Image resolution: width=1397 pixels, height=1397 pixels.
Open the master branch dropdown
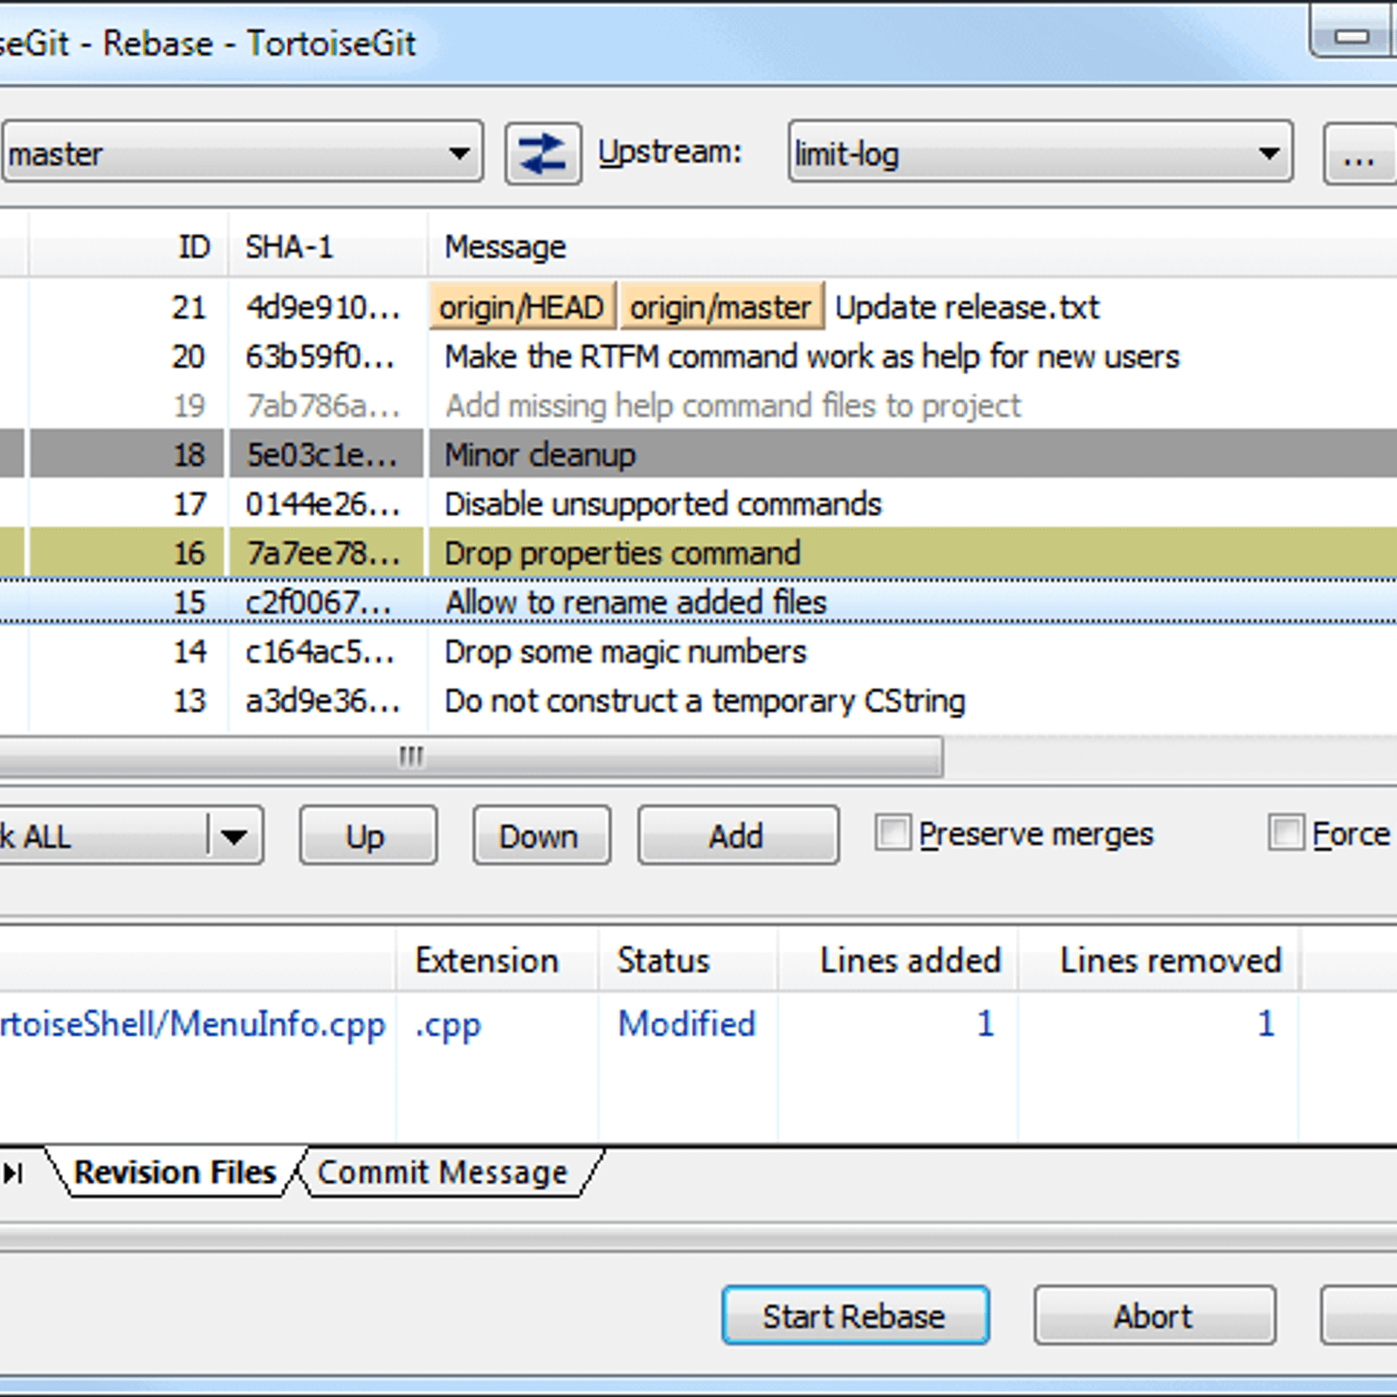458,154
